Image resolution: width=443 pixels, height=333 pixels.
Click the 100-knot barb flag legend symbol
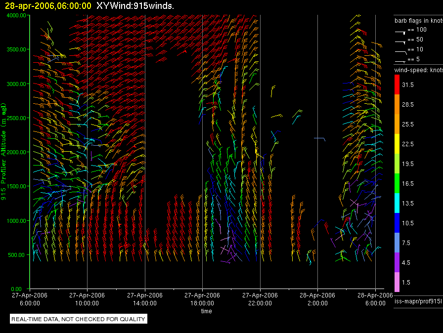pyautogui.click(x=400, y=33)
